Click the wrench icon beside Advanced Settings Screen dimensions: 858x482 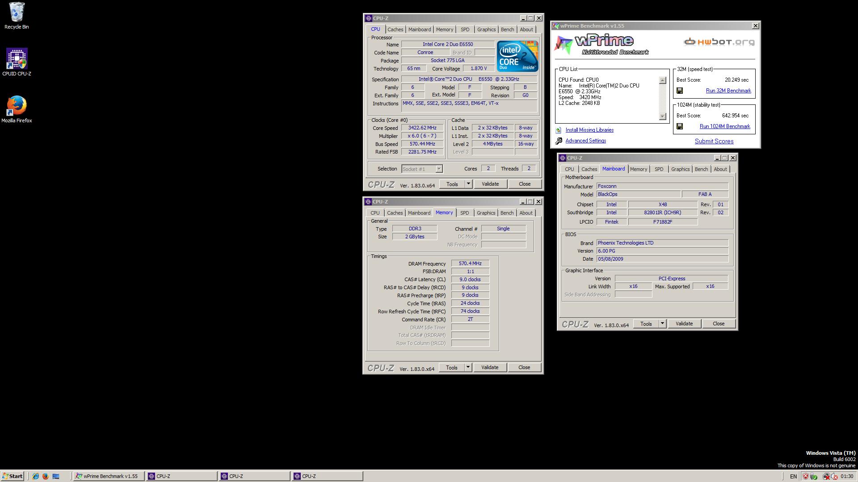559,141
